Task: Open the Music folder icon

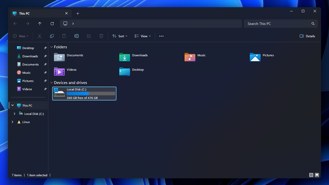Action: point(190,57)
